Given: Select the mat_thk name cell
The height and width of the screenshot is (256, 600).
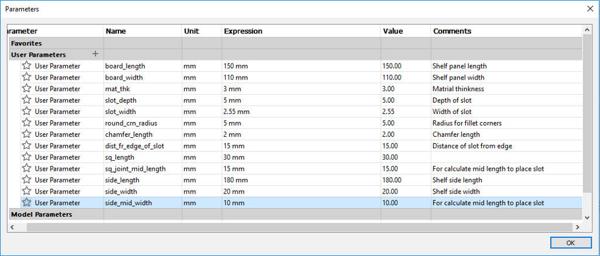Looking at the screenshot, I should (142, 88).
